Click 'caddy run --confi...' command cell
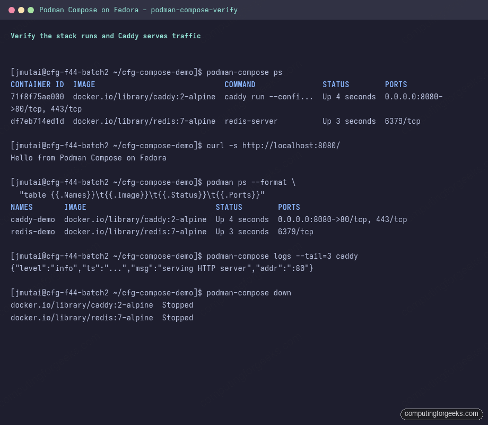 tap(268, 97)
